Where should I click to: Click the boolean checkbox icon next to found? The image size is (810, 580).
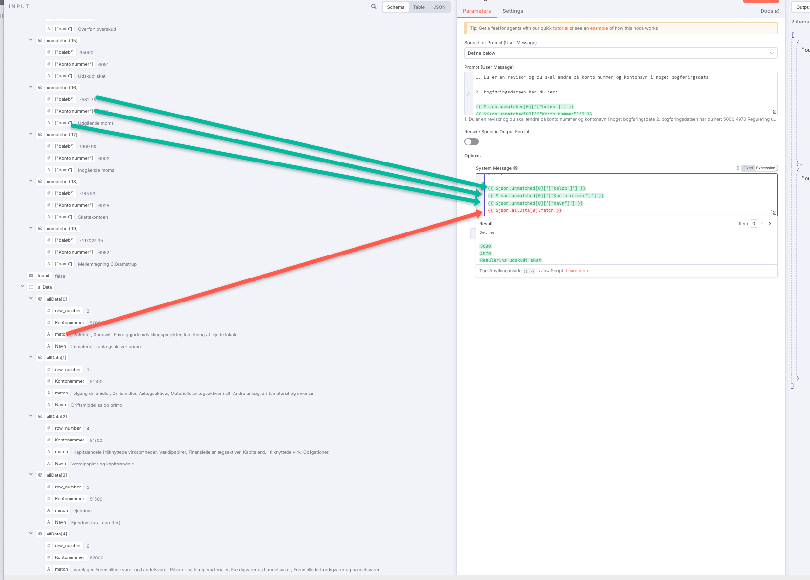[31, 276]
